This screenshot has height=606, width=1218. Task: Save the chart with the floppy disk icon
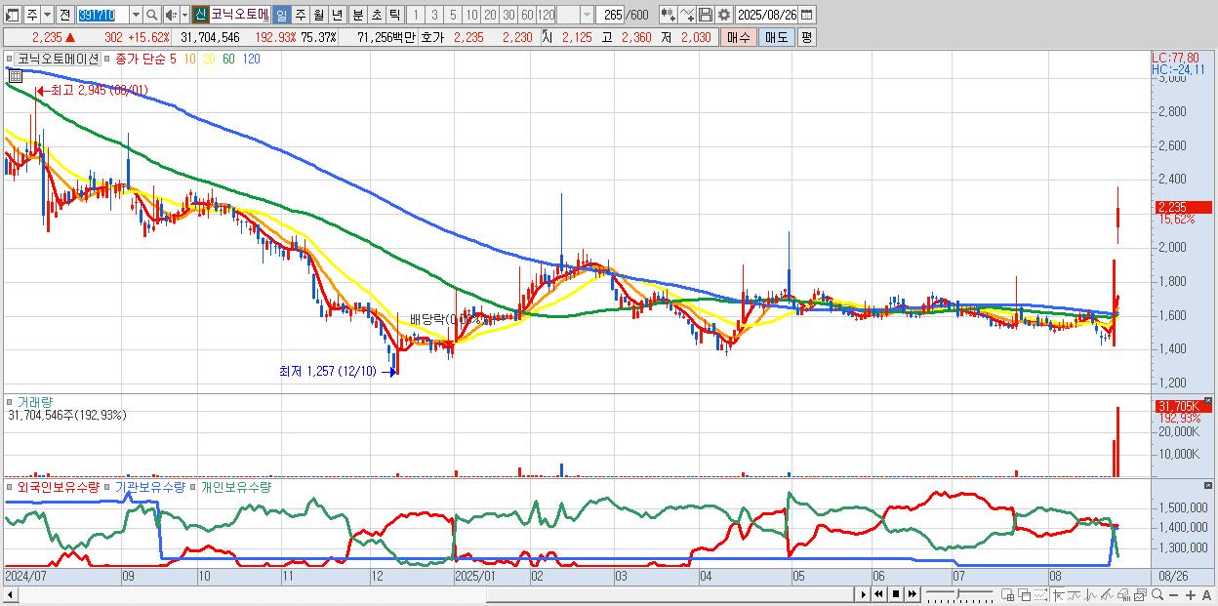[706, 15]
